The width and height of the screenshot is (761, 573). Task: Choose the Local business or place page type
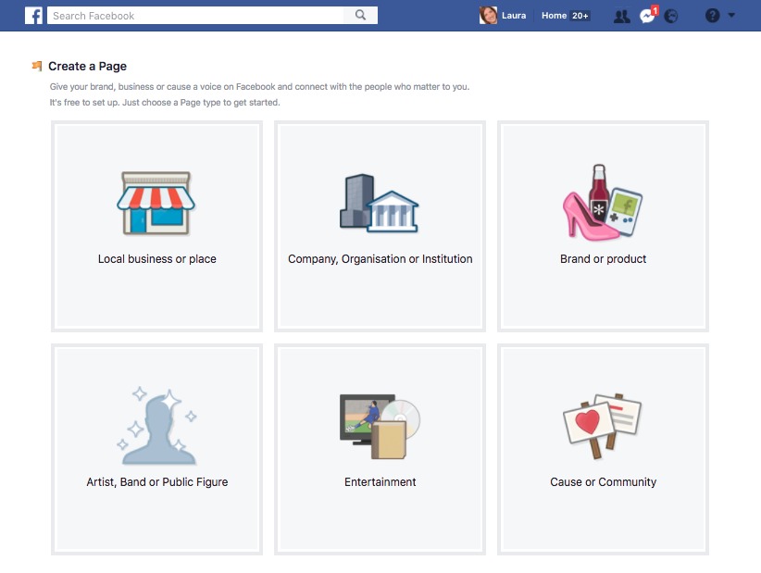tap(156, 226)
